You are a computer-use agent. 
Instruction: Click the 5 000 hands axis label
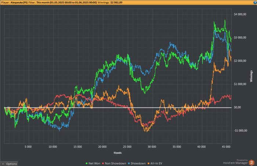pos(28,147)
